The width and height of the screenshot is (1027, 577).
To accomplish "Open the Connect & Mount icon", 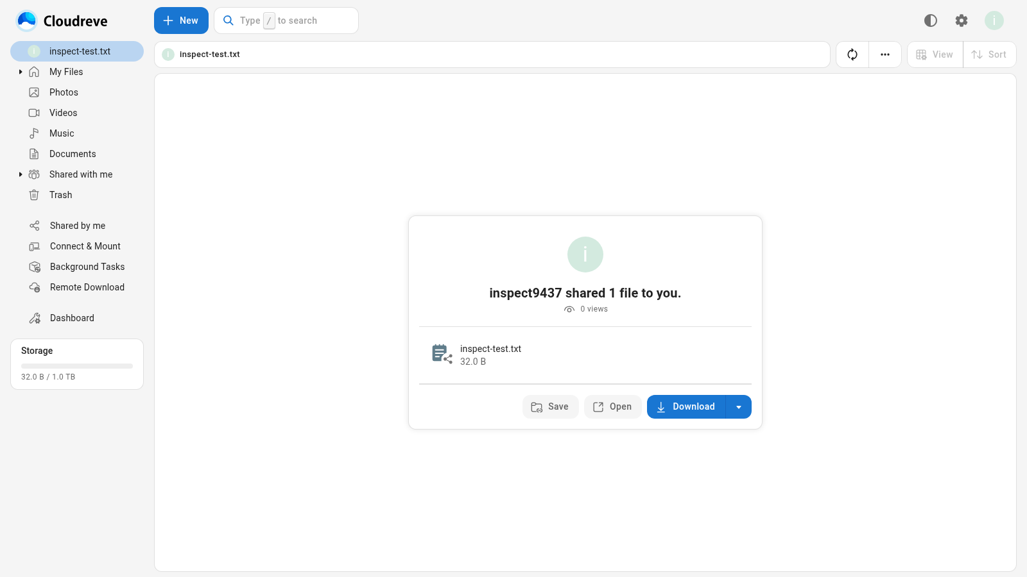I will [35, 246].
